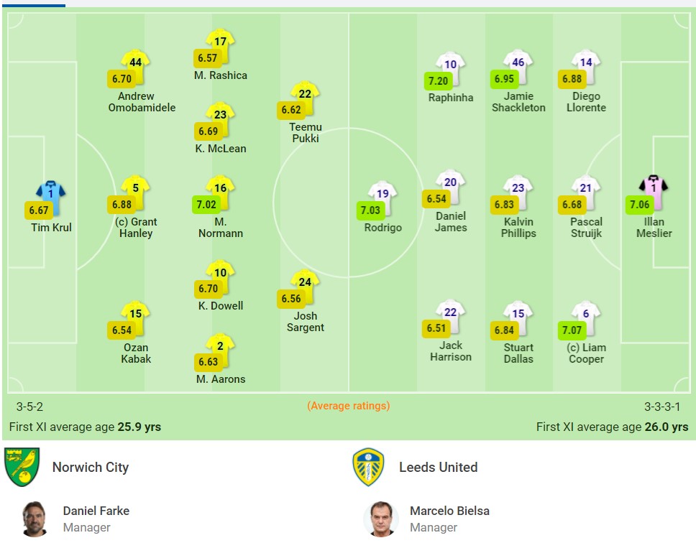The width and height of the screenshot is (696, 543).
Task: Click the Marcelo Bielsa manager name
Action: click(449, 511)
